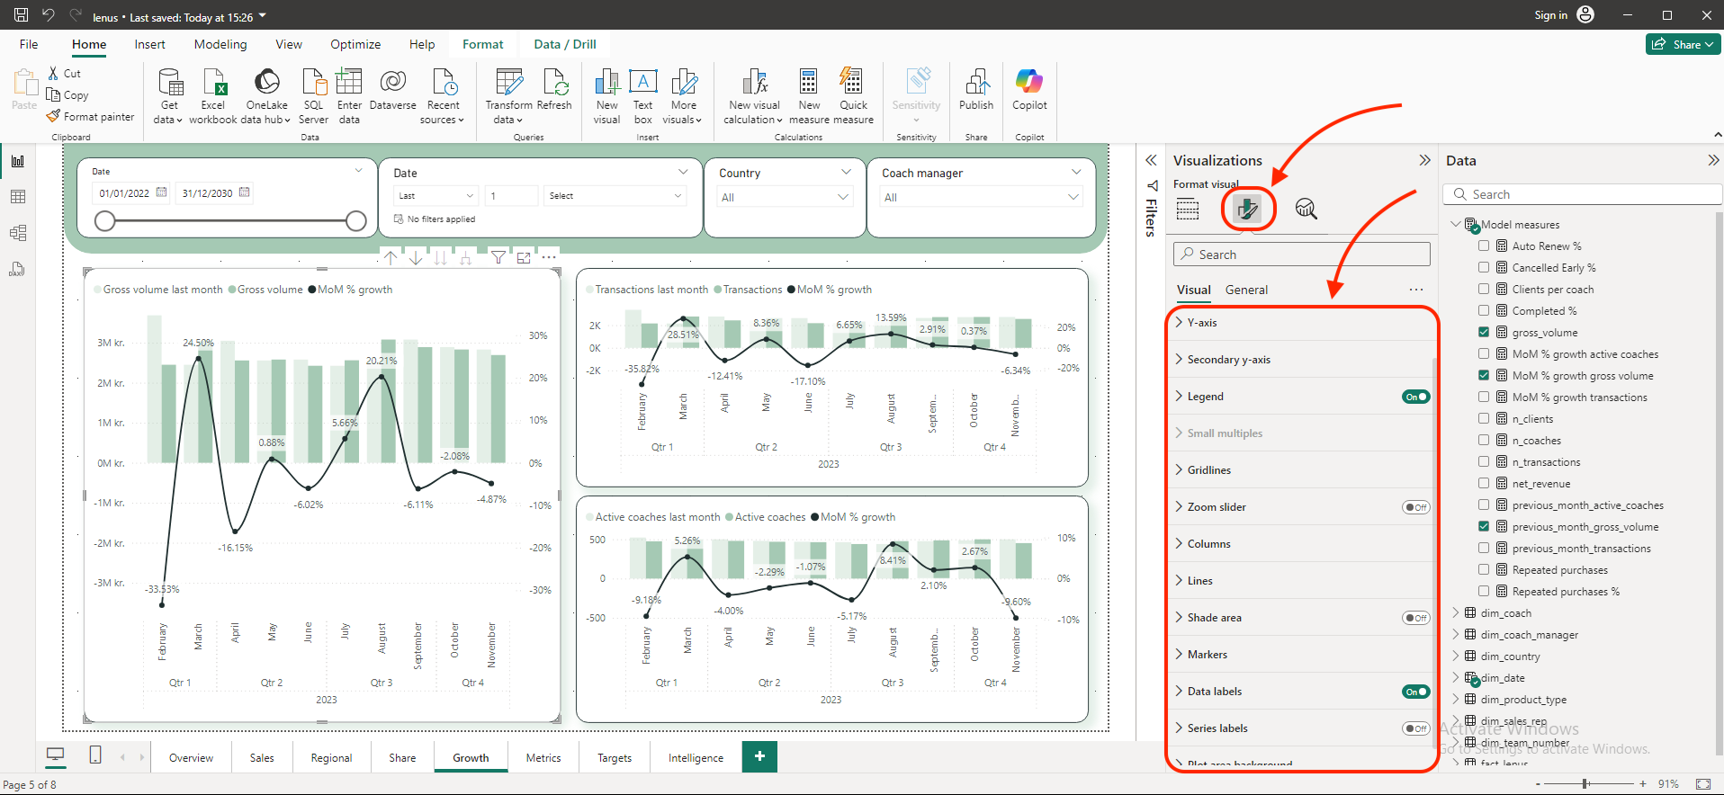The width and height of the screenshot is (1724, 795).
Task: Collapse the Visualizations pane
Action: (1424, 160)
